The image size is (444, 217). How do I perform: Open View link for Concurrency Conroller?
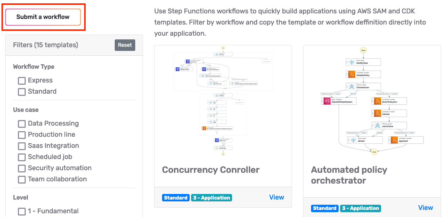(276, 197)
